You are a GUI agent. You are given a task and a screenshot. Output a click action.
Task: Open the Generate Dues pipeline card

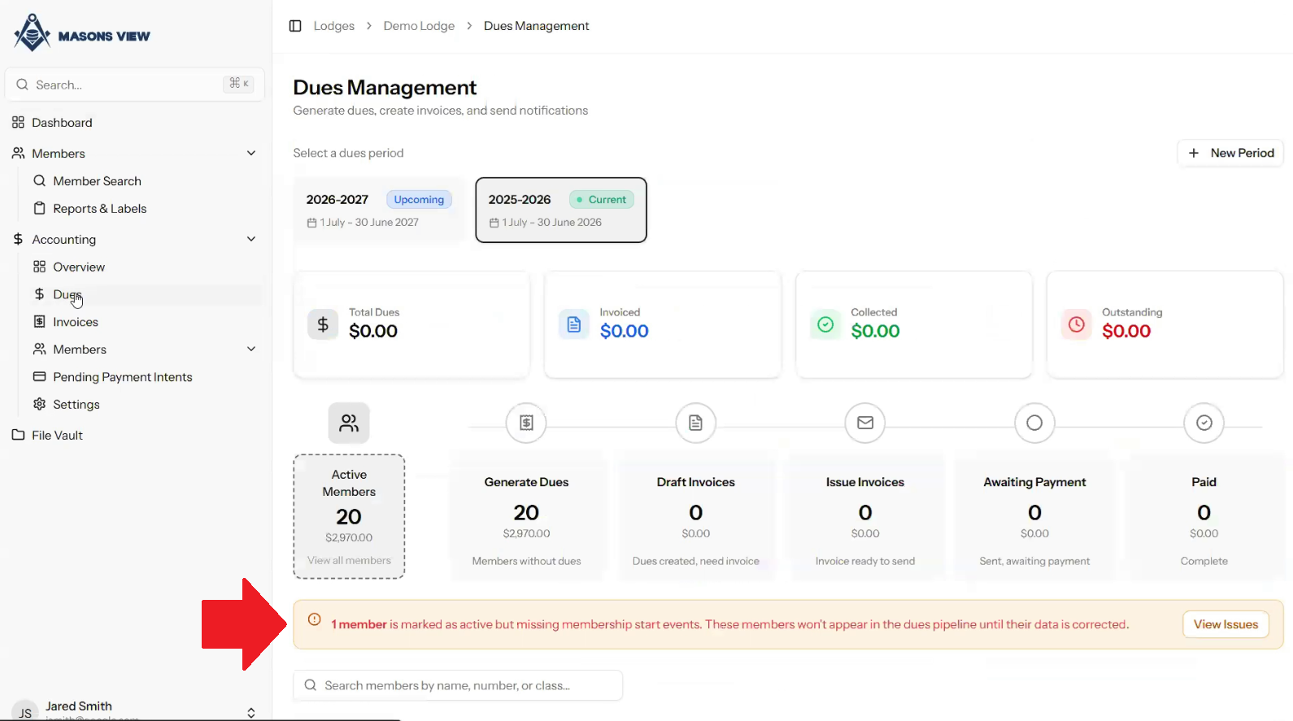[526, 517]
